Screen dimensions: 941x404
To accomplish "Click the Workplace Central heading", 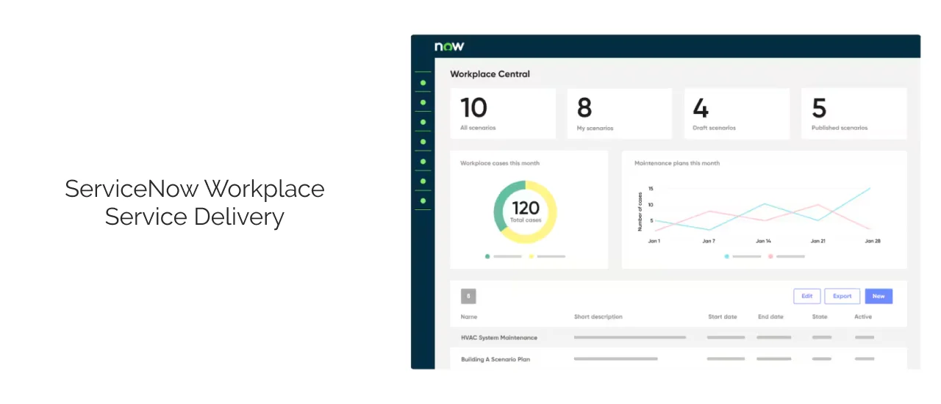I will click(490, 74).
